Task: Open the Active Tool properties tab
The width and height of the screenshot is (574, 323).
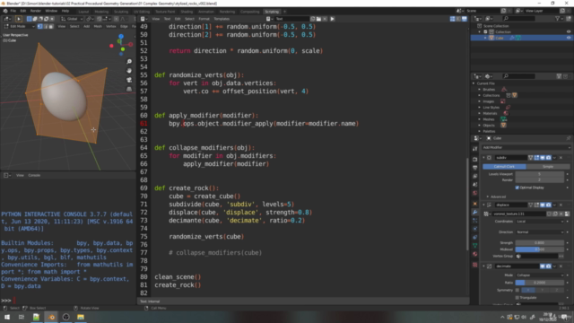Action: pos(474,149)
